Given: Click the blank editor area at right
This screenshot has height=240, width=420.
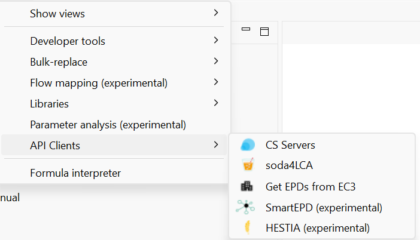Looking at the screenshot, I should [x=351, y=88].
